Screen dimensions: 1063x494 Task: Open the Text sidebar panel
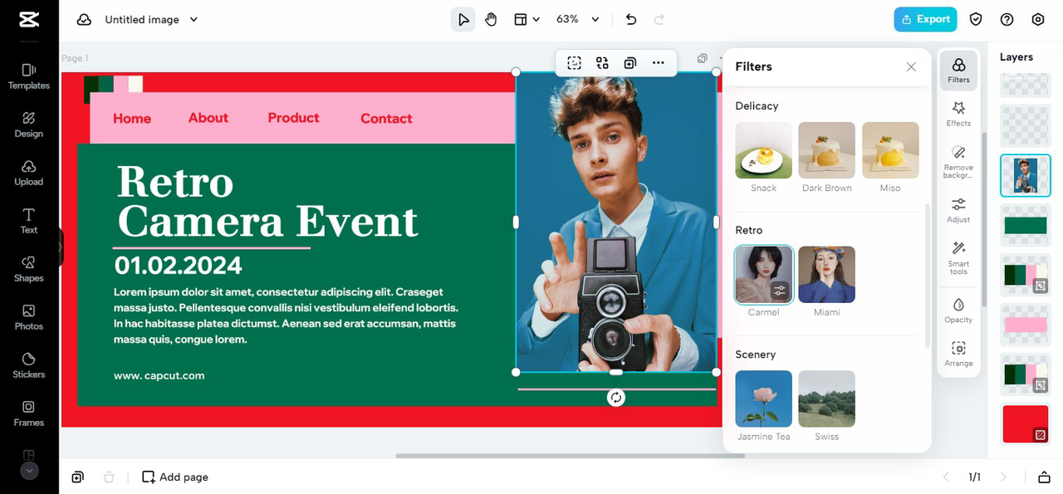(29, 221)
